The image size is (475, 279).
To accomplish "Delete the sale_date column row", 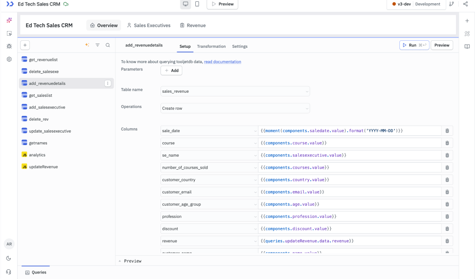I will pos(447,131).
